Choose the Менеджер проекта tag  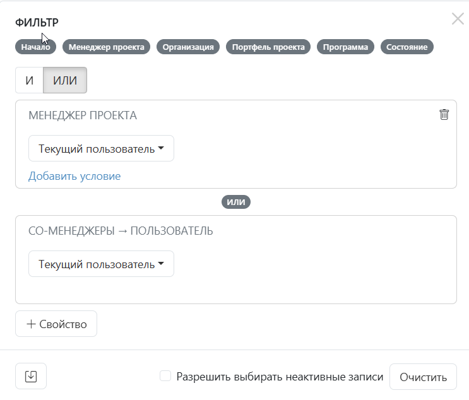[106, 47]
